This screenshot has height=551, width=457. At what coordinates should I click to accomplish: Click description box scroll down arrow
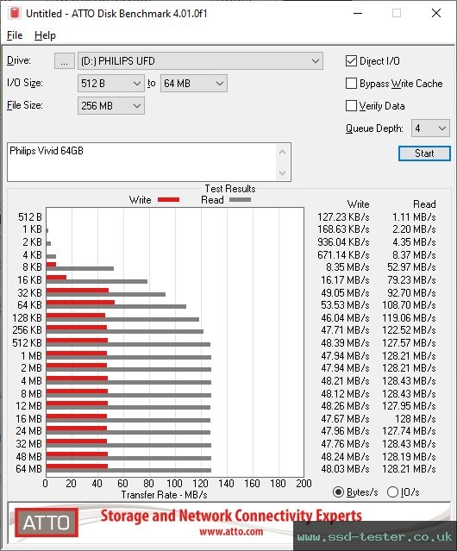pyautogui.click(x=283, y=172)
